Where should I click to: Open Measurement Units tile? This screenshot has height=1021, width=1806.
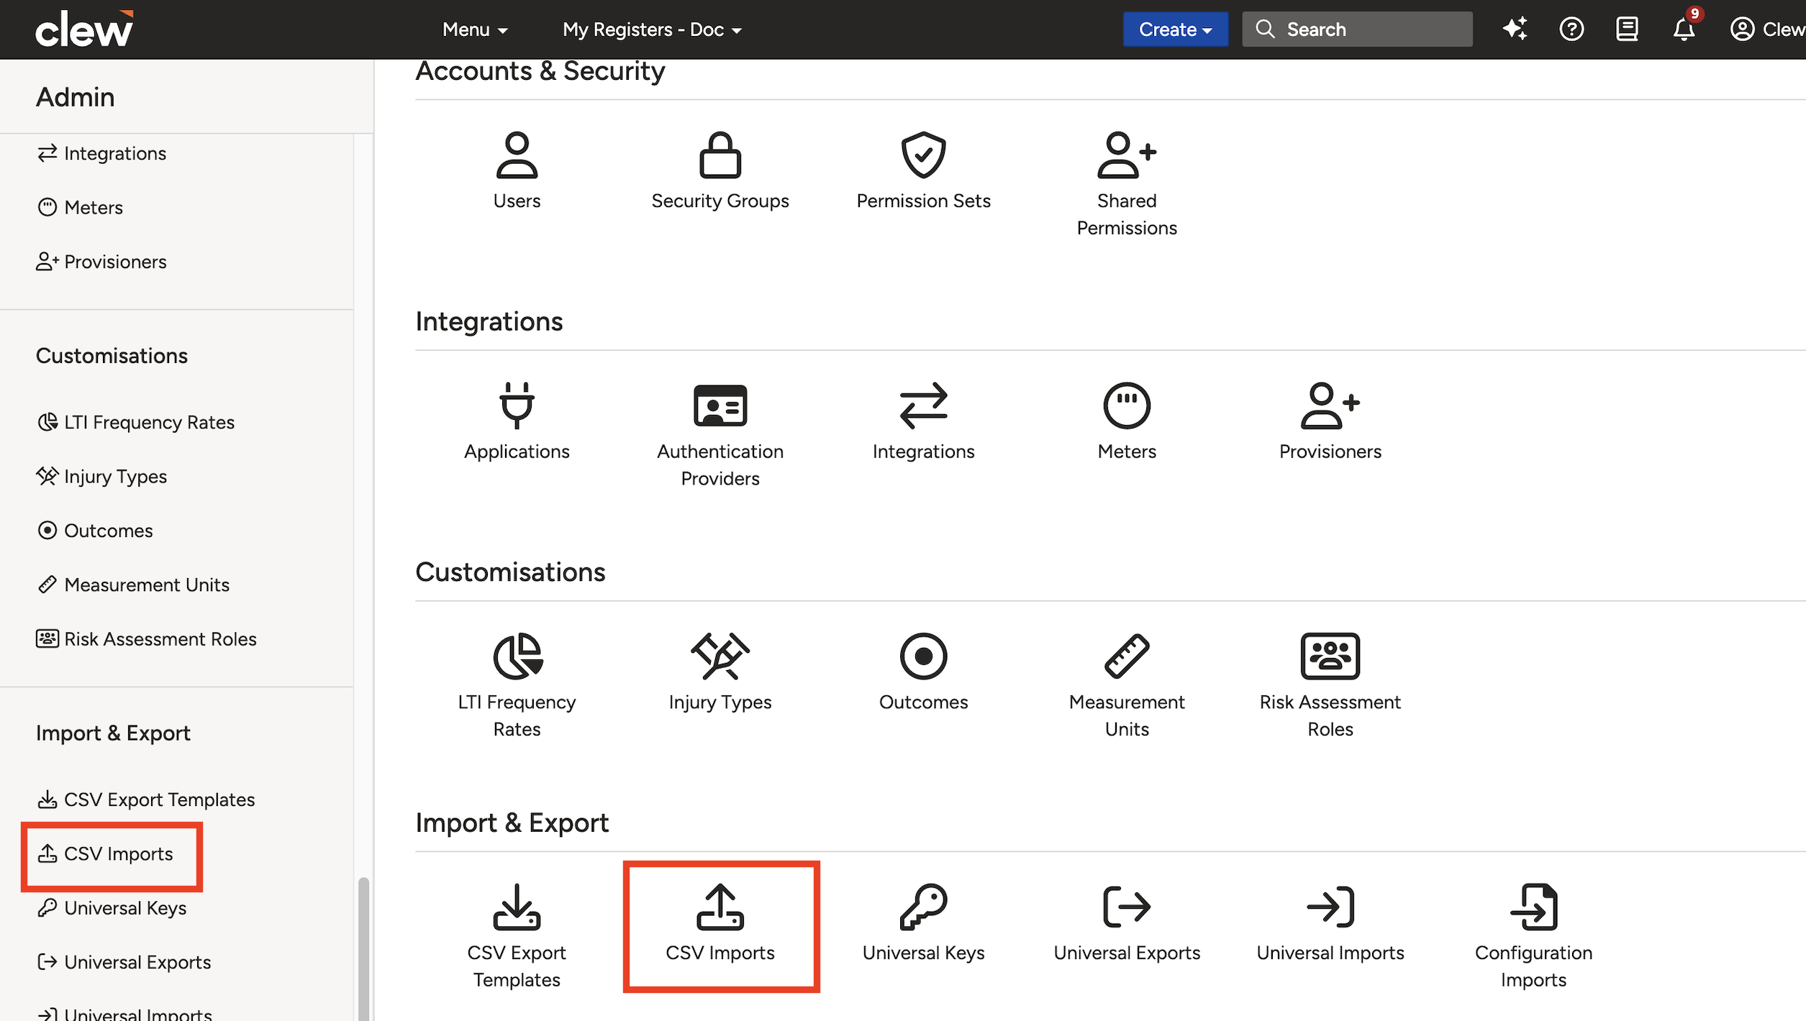click(1127, 686)
